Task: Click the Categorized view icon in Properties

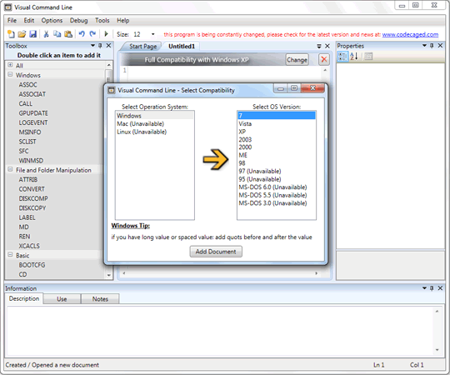Action: 342,56
